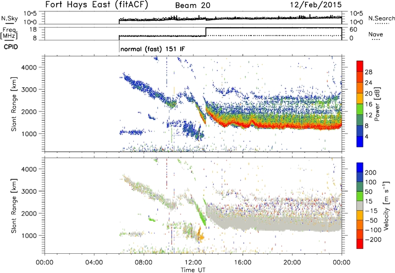Click the 'Freq. [MHz]' label
Viewport: 395px width, 273px height.
click(9, 34)
